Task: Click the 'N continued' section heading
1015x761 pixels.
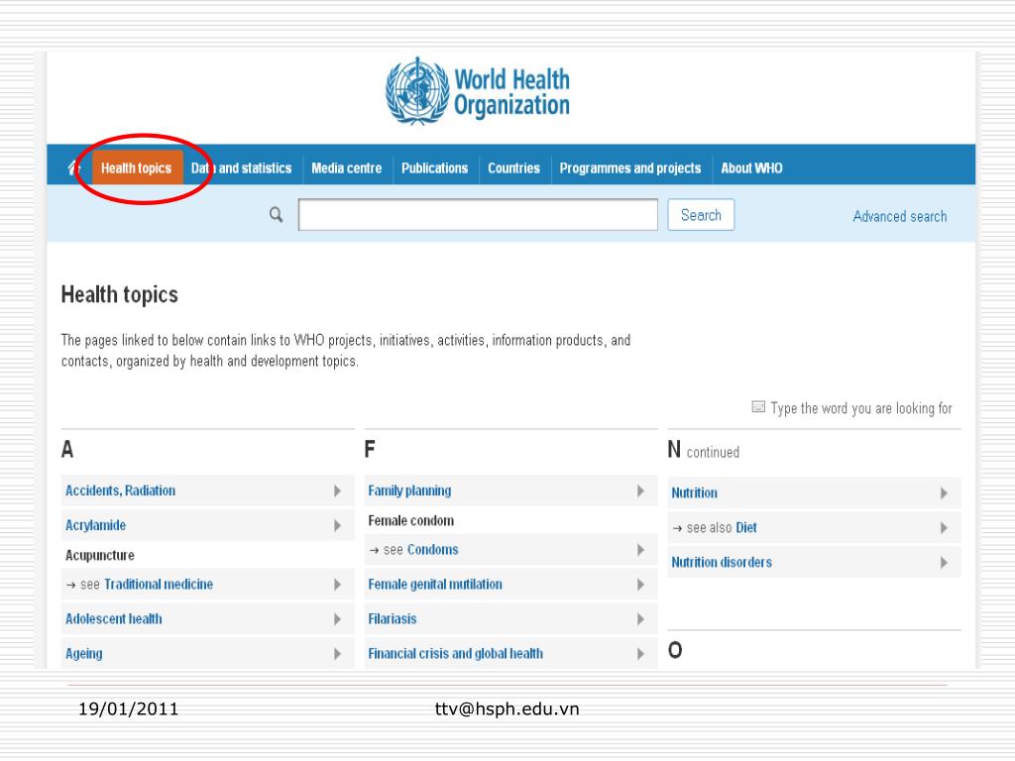Action: (704, 450)
